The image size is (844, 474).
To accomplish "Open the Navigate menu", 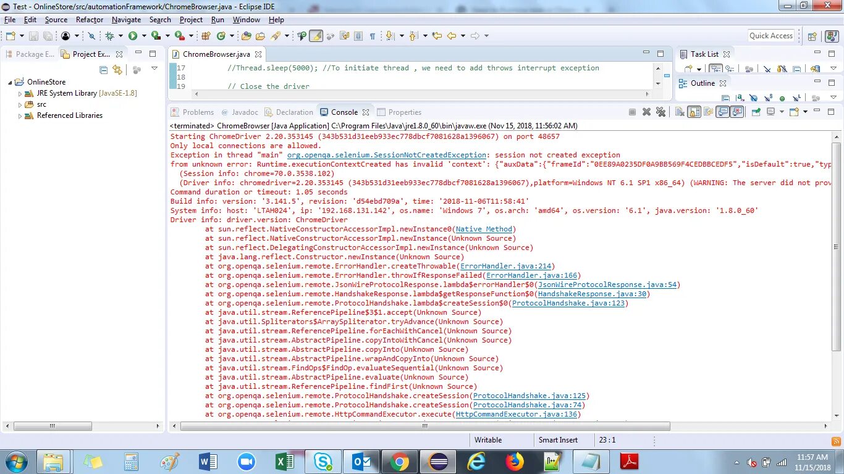I will [126, 20].
